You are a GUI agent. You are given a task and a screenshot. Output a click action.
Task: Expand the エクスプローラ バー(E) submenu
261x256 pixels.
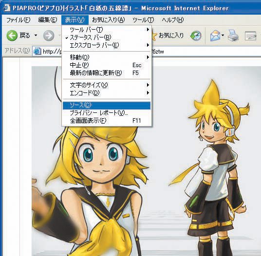pyautogui.click(x=107, y=45)
